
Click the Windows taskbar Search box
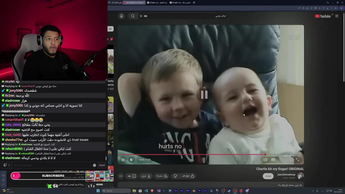(116, 191)
